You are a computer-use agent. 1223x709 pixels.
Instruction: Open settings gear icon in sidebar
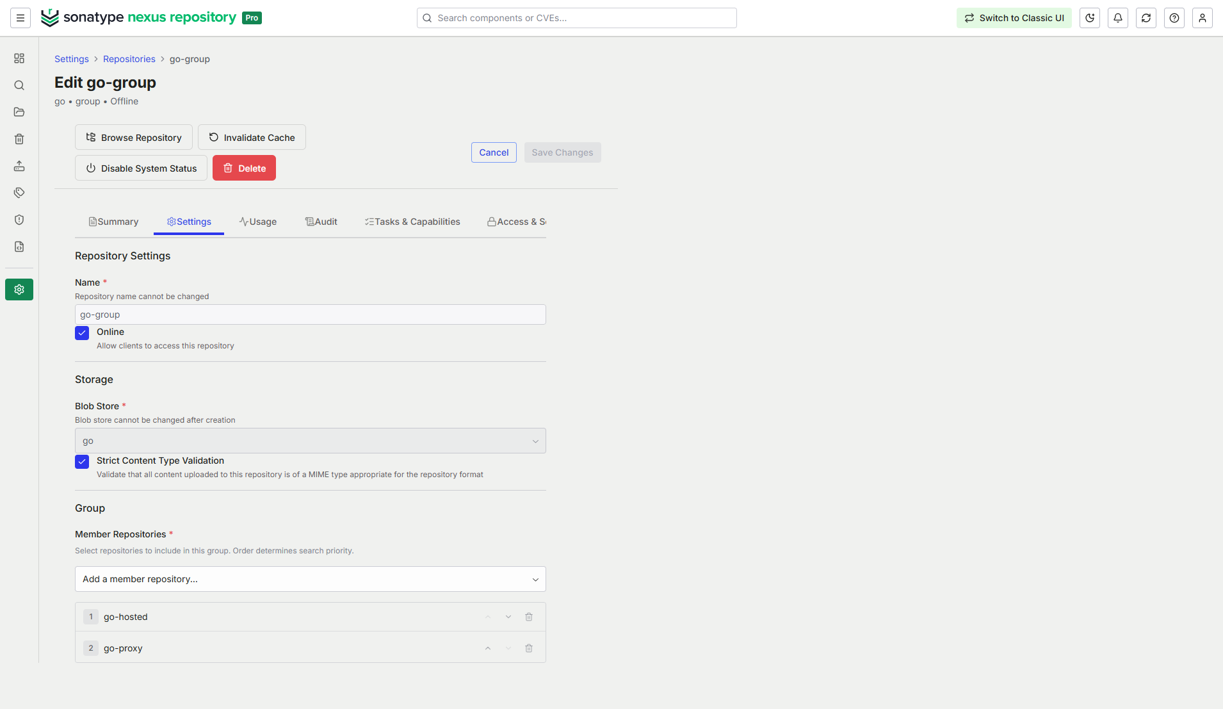pyautogui.click(x=19, y=289)
